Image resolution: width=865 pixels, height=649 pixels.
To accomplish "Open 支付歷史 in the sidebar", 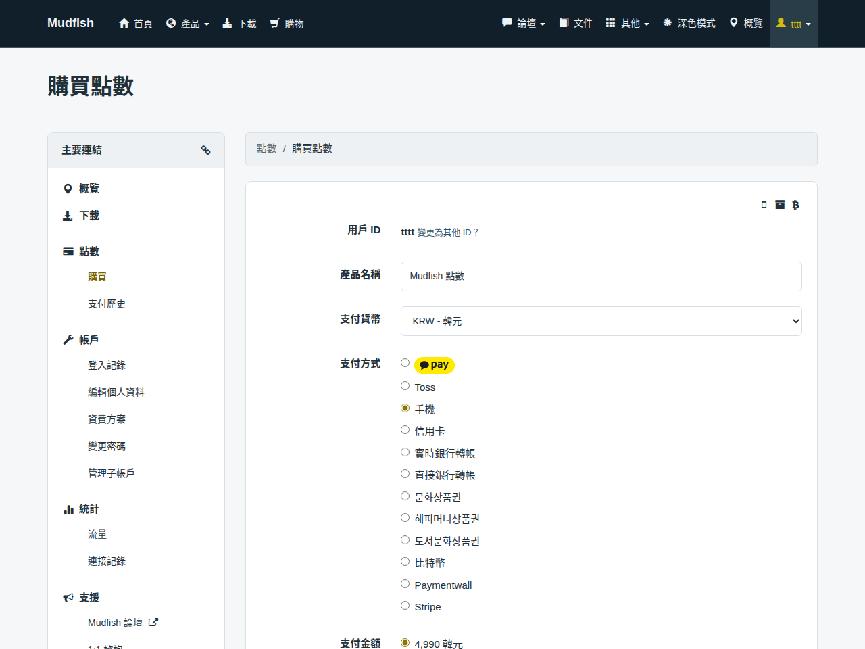I will point(107,304).
